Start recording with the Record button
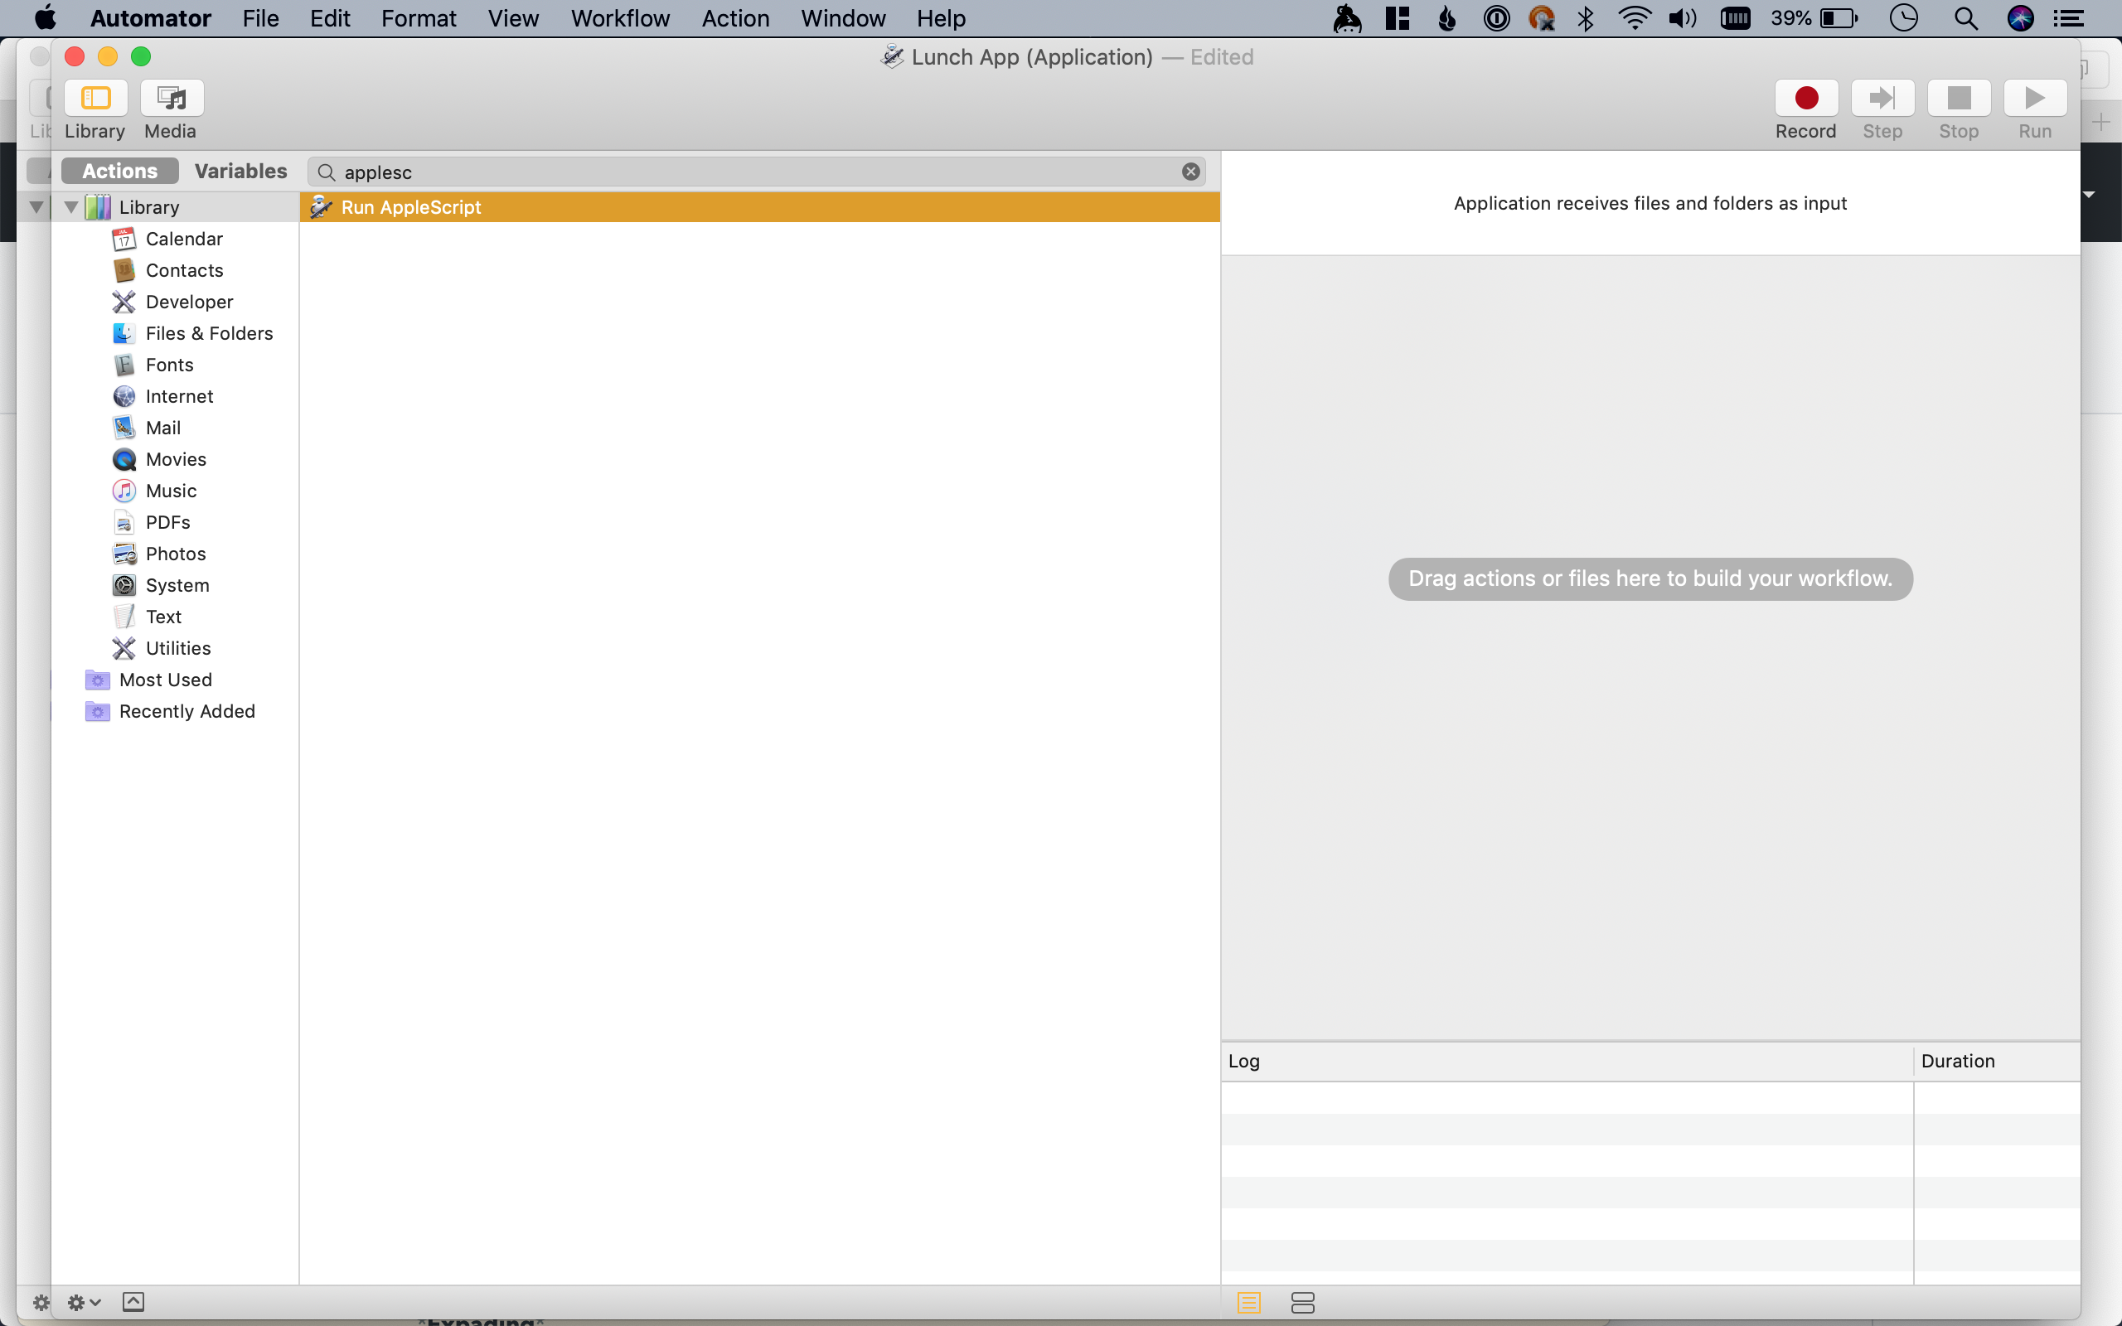2122x1326 pixels. 1805,99
